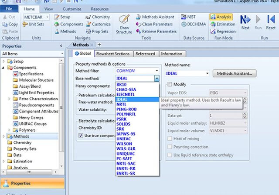Open Setup in Navigate group
Viewport: 279px width, 195px height.
point(62,17)
